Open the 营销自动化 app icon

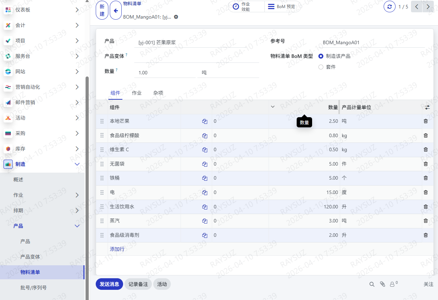[x=8, y=87]
